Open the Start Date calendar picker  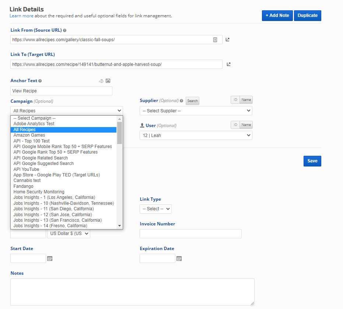pyautogui.click(x=50, y=259)
